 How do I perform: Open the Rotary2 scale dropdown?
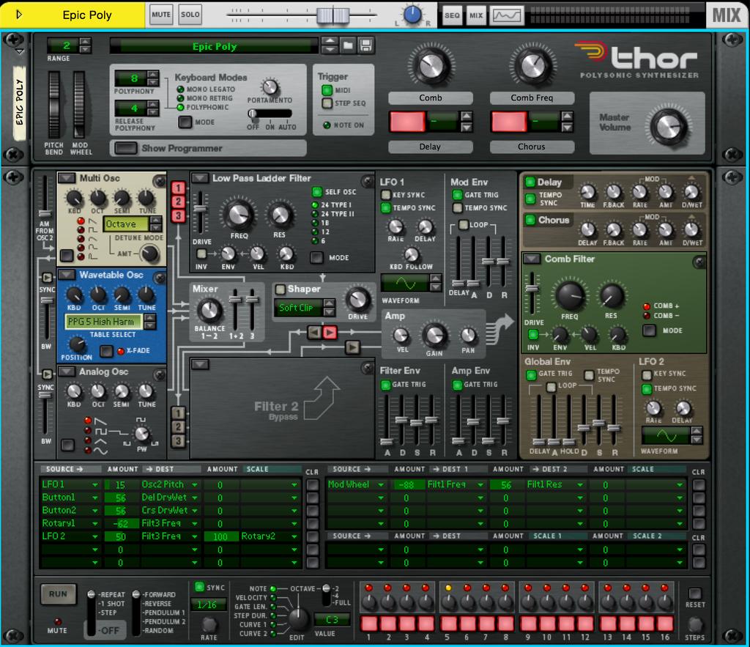[294, 536]
